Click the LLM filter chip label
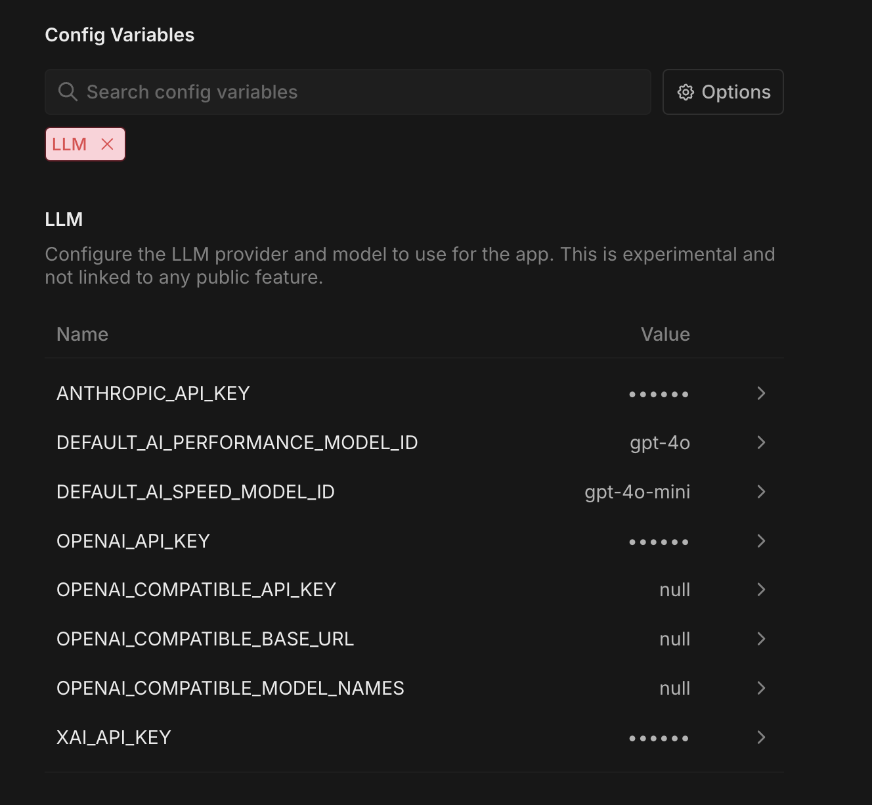This screenshot has height=805, width=872. click(70, 144)
